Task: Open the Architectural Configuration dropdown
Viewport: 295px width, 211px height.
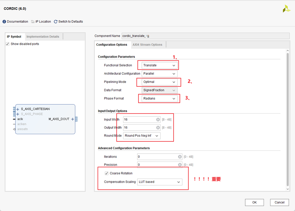Action: click(160, 74)
